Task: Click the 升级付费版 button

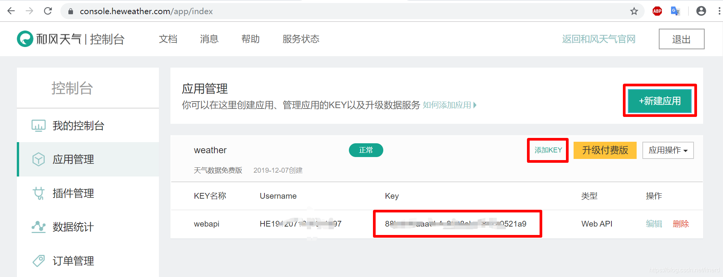Action: tap(605, 150)
